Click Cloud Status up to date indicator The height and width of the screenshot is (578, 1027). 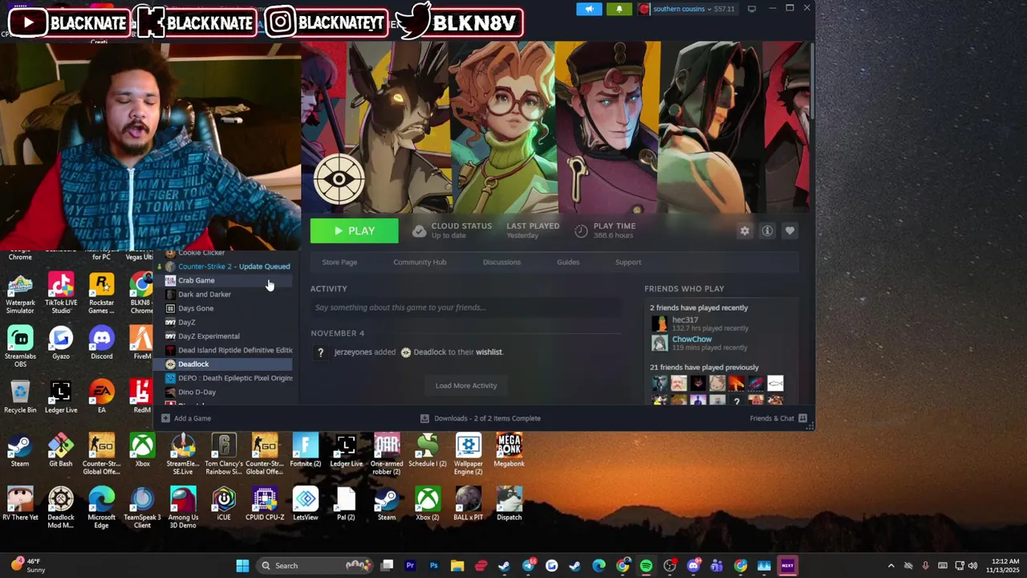(453, 230)
